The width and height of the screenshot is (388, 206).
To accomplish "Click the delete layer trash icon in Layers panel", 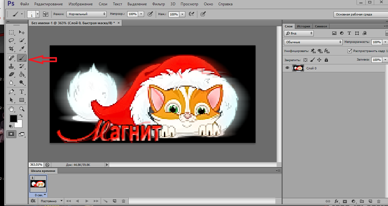I will tap(379, 201).
